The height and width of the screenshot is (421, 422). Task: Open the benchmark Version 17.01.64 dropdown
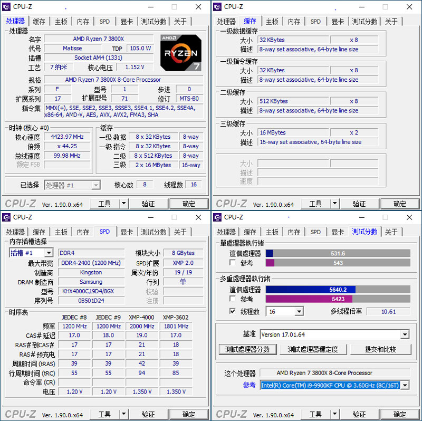405,334
